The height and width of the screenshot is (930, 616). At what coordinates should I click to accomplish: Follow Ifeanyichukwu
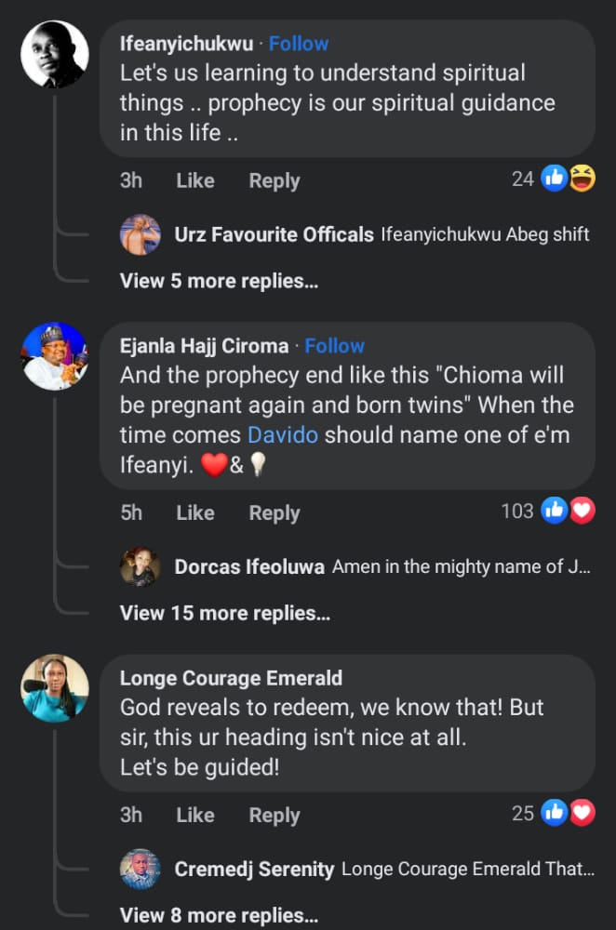click(x=298, y=44)
